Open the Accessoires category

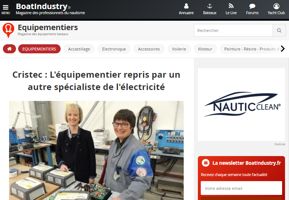pos(149,49)
